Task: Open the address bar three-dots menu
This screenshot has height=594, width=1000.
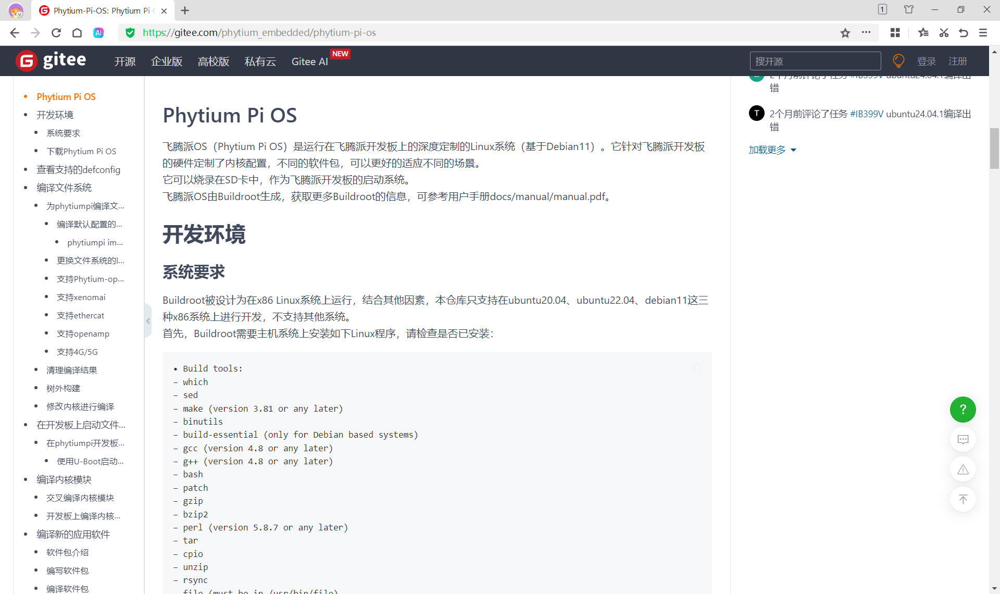Action: pos(866,32)
